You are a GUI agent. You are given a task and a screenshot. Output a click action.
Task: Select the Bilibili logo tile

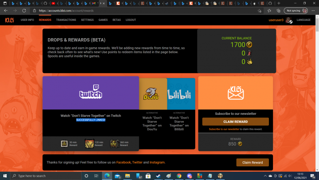pyautogui.click(x=181, y=94)
